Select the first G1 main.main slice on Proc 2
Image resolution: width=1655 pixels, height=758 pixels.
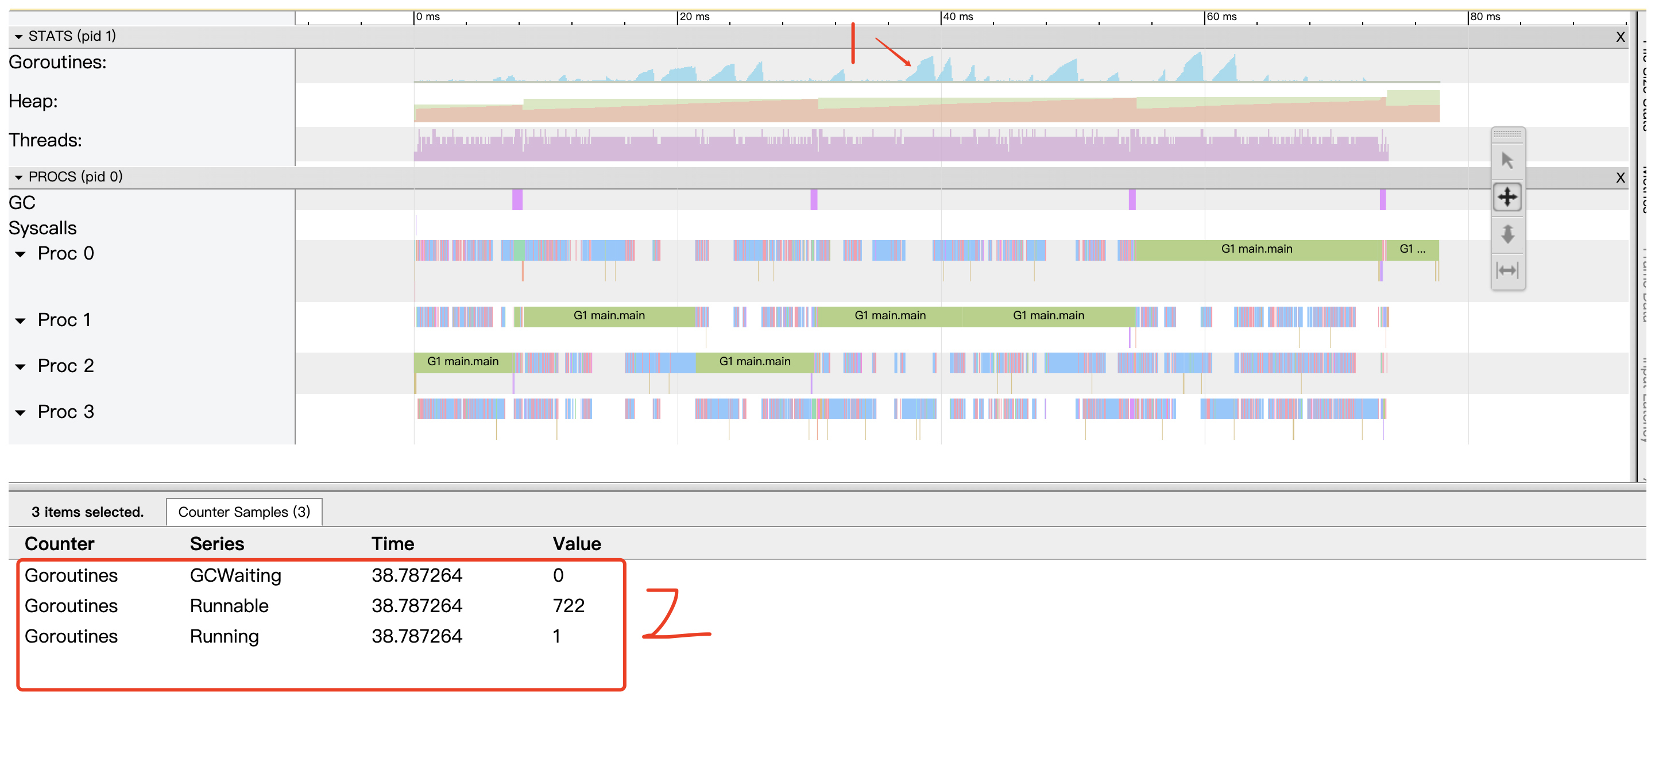[x=463, y=362]
